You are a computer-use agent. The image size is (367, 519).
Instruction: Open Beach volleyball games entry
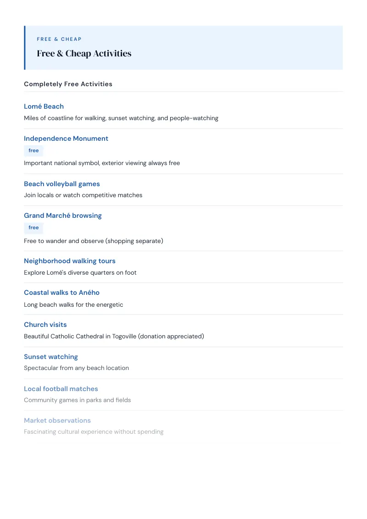(x=61, y=184)
